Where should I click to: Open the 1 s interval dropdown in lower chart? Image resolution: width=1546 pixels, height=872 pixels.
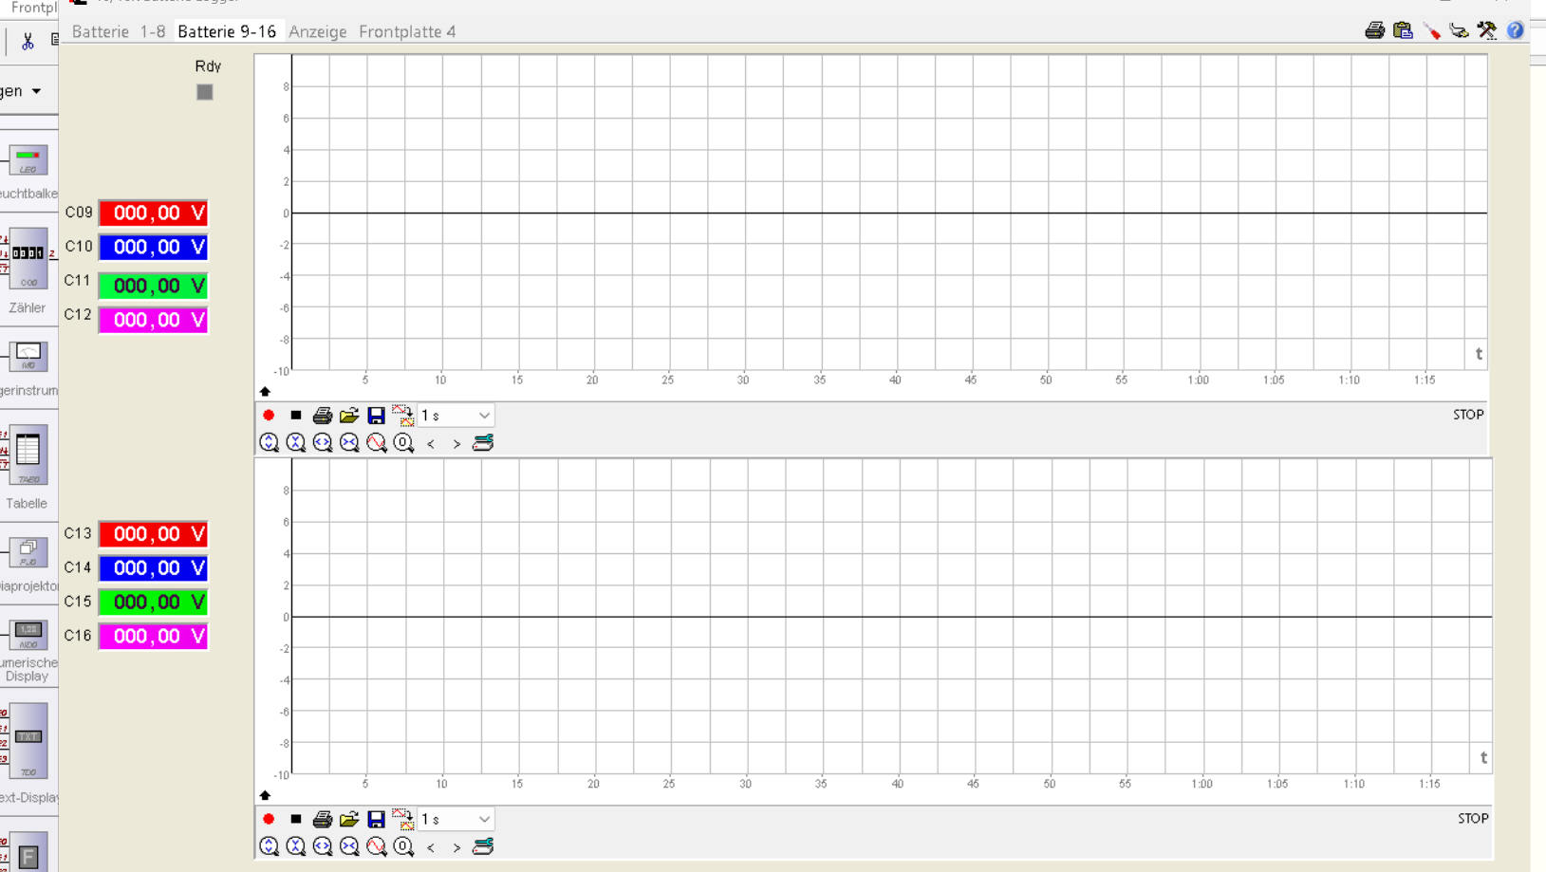pyautogui.click(x=456, y=819)
